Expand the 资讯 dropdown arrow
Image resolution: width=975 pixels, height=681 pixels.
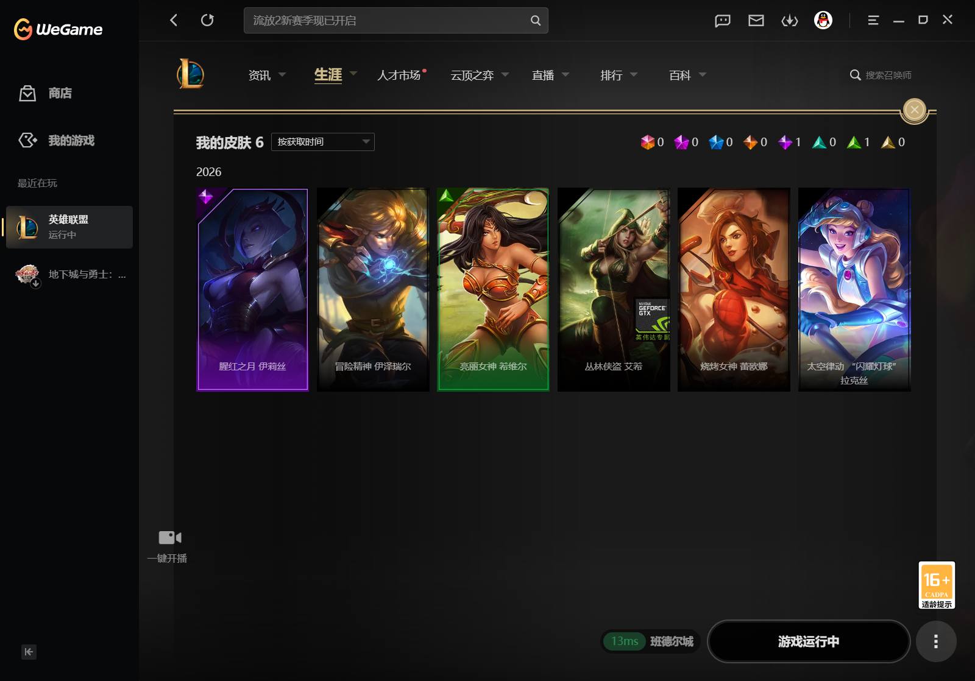282,75
